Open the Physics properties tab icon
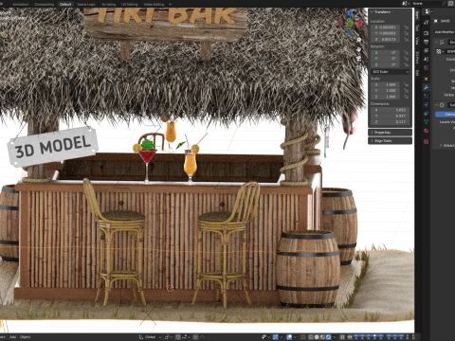 [x=426, y=104]
